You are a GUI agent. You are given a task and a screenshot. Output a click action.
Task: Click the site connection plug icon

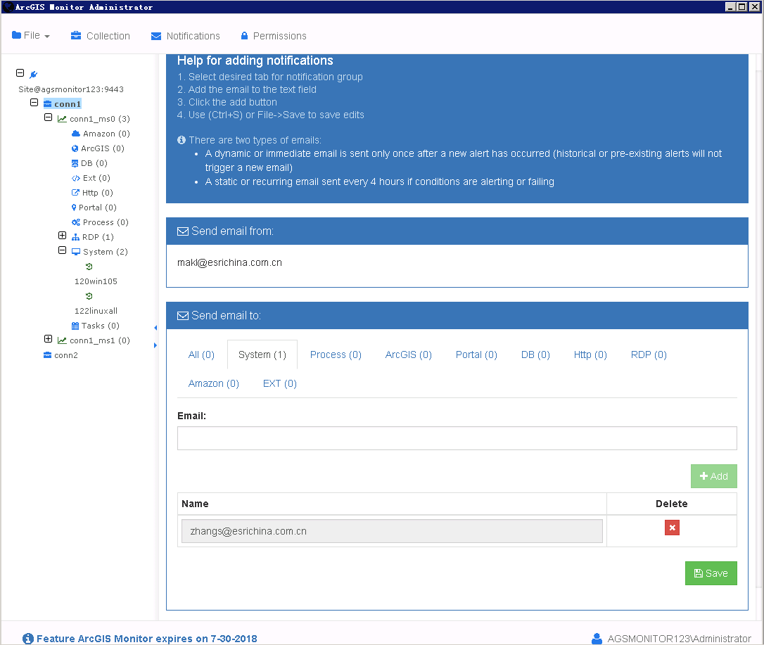33,74
